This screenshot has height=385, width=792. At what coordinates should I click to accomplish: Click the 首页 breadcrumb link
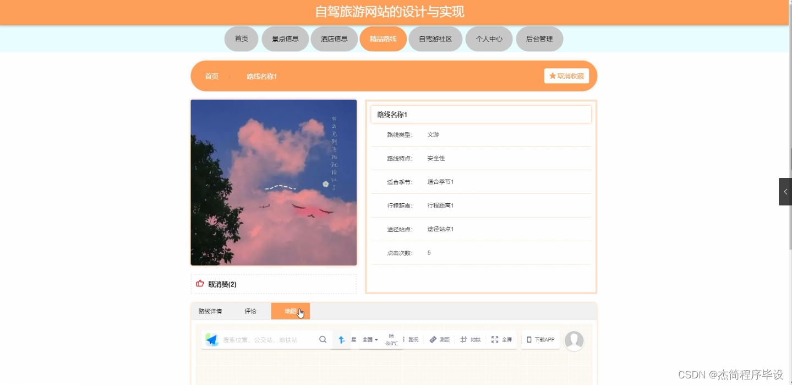click(211, 76)
